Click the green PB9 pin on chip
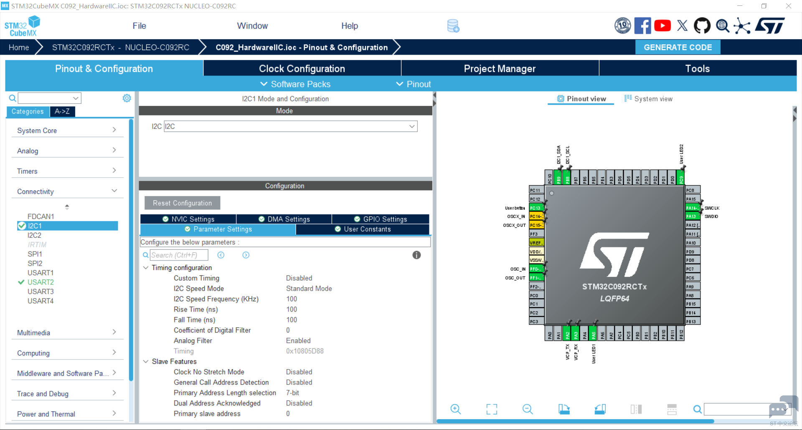802x430 pixels. tap(558, 177)
